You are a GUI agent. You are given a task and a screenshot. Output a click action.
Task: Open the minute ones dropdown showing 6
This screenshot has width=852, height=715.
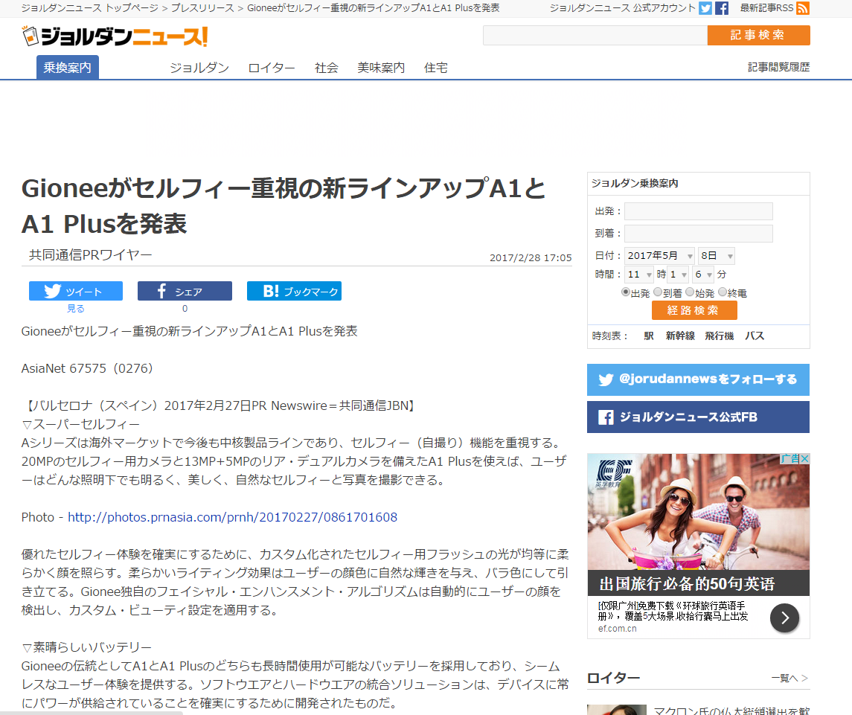click(x=703, y=275)
